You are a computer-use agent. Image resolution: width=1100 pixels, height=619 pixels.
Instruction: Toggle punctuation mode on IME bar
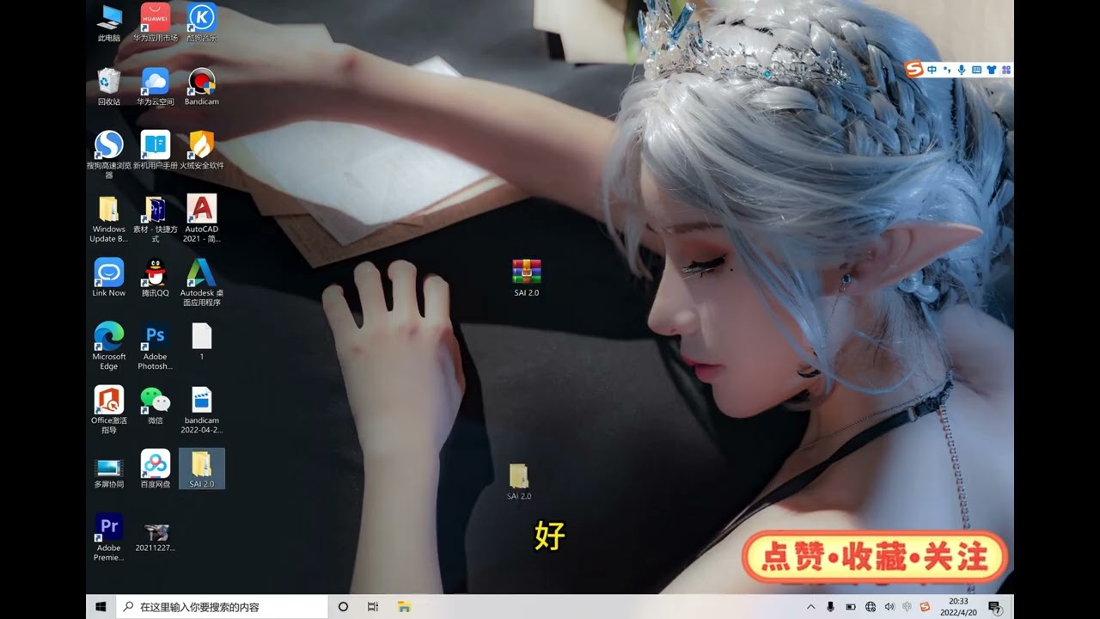947,70
